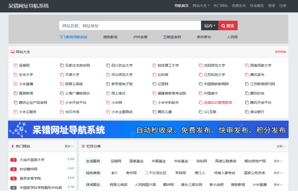Click the copy icon beside 呆错网
Viewport: 298px width, 193px height.
[x=16, y=66]
